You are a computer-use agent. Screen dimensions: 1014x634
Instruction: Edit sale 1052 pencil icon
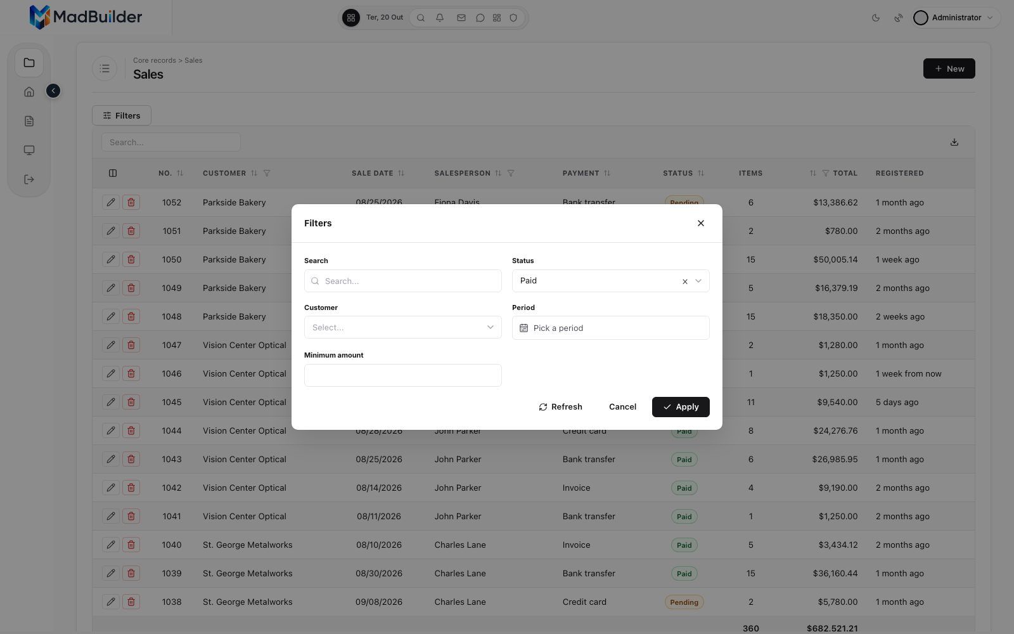[x=111, y=202]
